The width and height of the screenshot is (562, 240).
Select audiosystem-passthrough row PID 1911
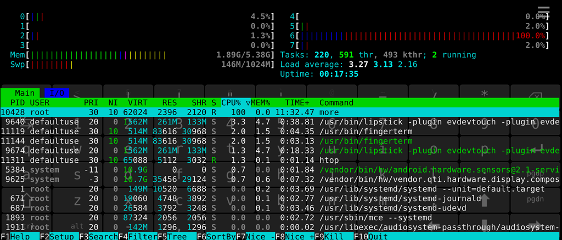point(281,227)
